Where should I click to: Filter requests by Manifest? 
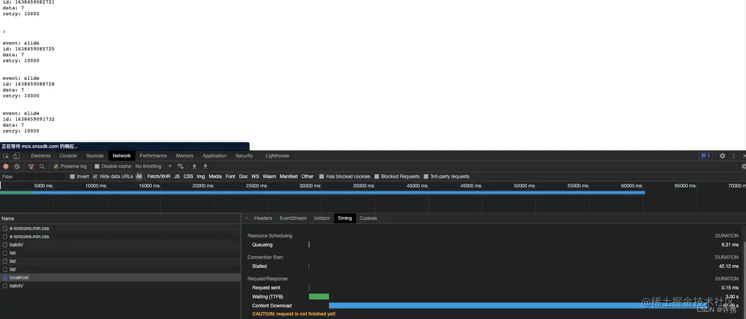288,176
